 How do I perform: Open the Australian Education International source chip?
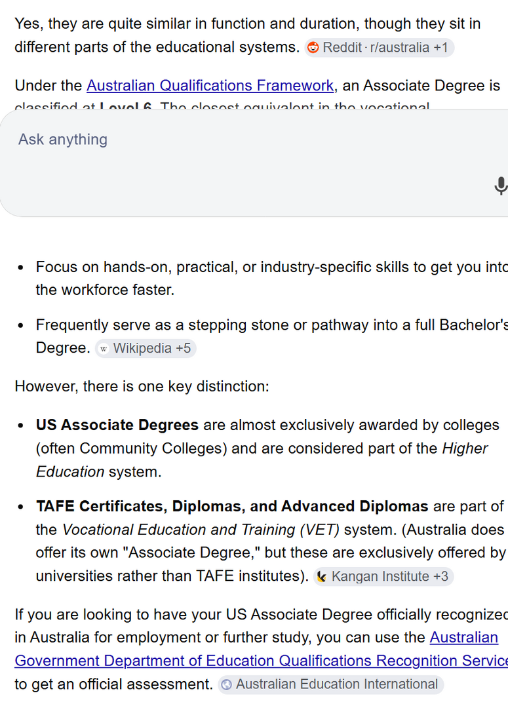pos(330,684)
